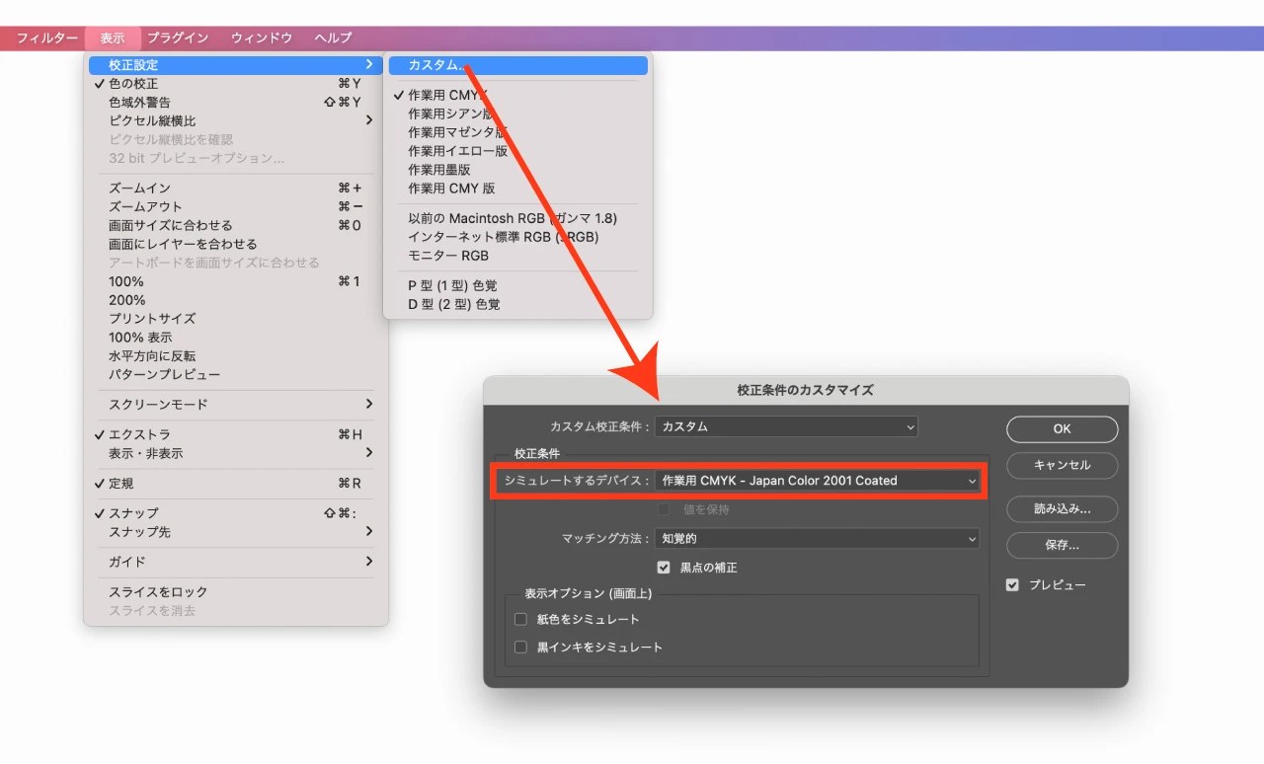Screen dimensions: 1264x764
Task: Open the シミュレートするデバイス dropdown
Action: coord(818,481)
